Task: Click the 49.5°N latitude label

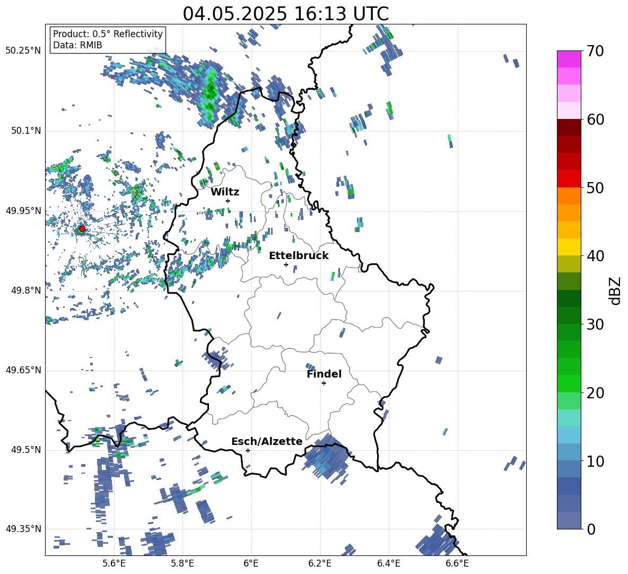Action: coord(26,450)
